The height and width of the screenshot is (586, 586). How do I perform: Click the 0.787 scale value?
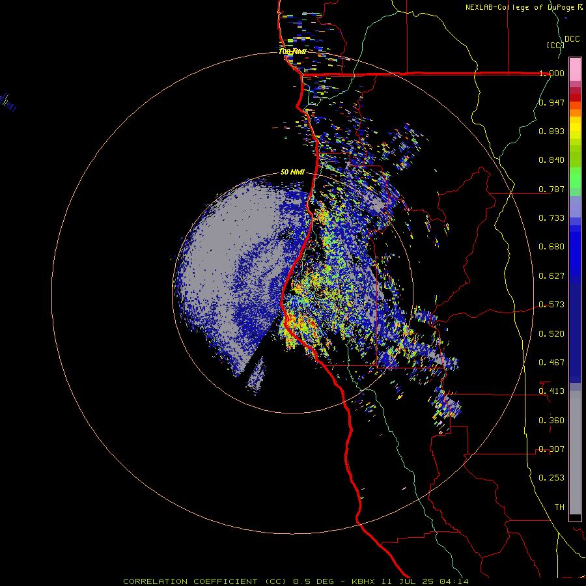(x=551, y=189)
